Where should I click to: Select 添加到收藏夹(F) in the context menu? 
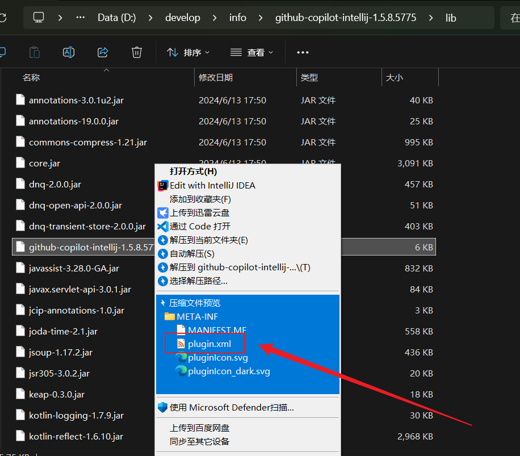(x=200, y=199)
